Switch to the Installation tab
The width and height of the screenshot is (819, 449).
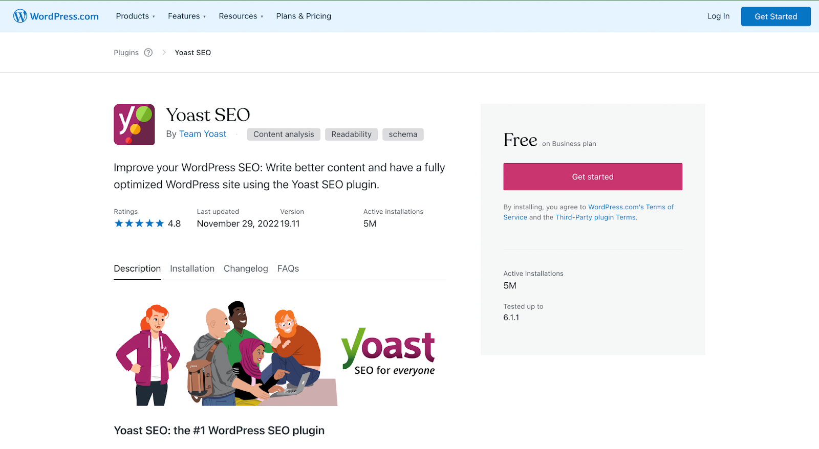[192, 268]
